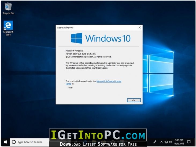
Task: Click the 'Terms' link text
Action: tap(68, 84)
